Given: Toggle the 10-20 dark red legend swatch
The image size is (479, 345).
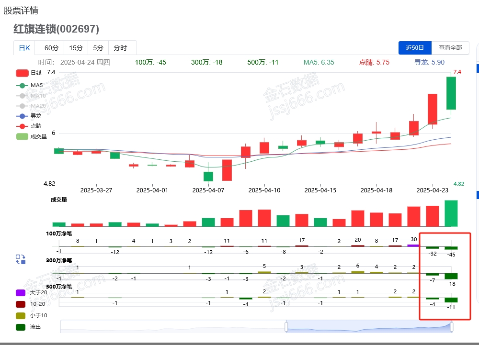Looking at the screenshot, I should pos(21,304).
